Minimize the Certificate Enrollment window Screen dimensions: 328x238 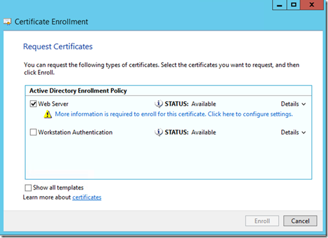[x=280, y=5]
